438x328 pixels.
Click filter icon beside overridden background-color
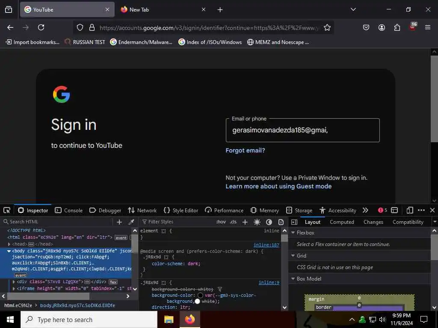point(220,289)
